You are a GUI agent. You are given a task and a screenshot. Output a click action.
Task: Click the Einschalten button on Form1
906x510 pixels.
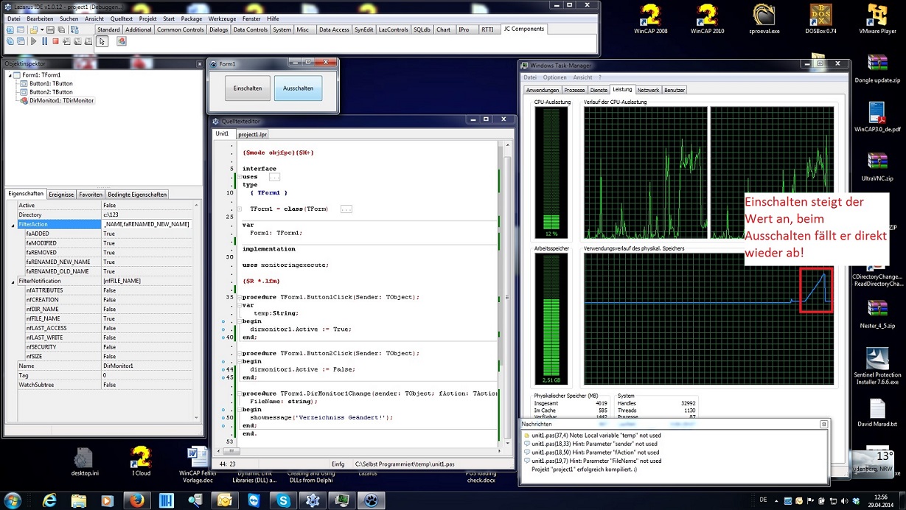(x=248, y=88)
